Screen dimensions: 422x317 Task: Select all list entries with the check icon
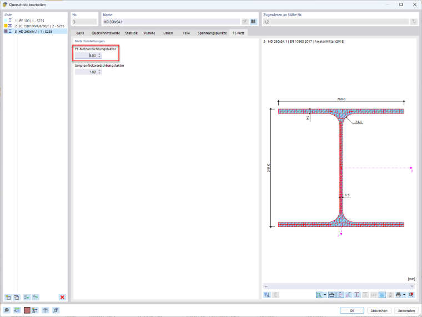27,297
